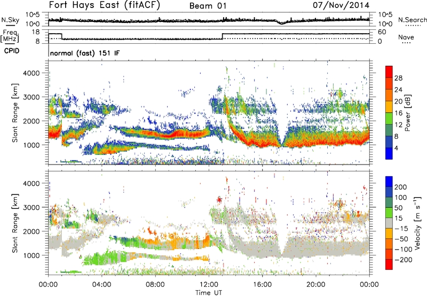
Task: Click the 'CPID' row label
Action: 12,51
